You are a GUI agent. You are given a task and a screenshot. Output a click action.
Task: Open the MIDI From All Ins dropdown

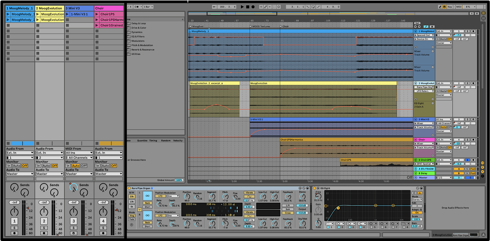pos(79,153)
